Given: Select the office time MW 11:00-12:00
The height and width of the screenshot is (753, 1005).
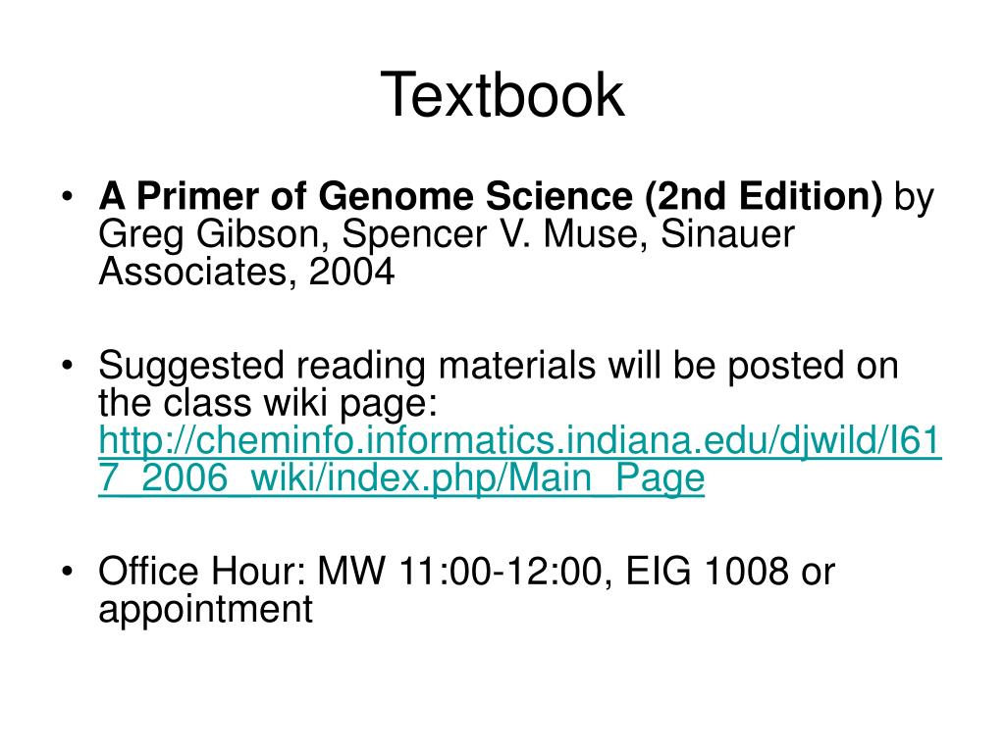Looking at the screenshot, I should [x=460, y=571].
